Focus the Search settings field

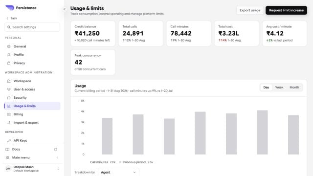[32, 27]
